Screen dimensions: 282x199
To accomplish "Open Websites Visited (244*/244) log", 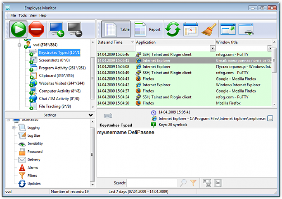I will pos(62,83).
